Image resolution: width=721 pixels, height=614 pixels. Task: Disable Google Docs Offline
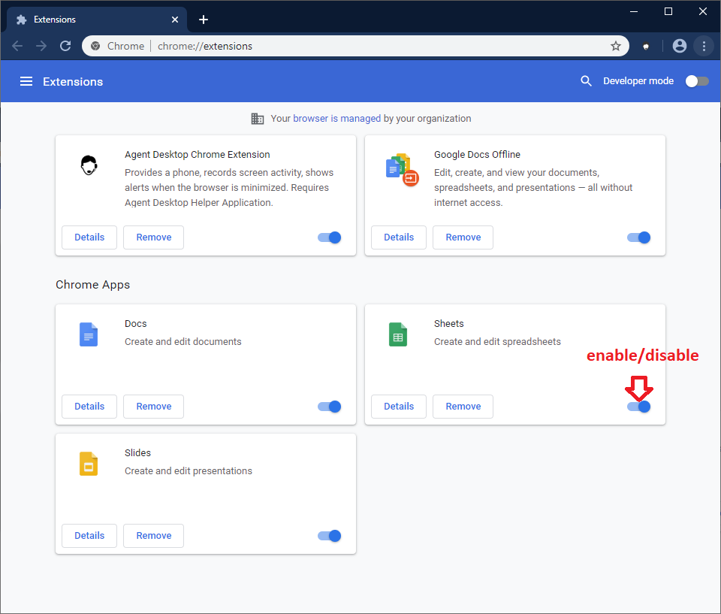[x=638, y=237]
